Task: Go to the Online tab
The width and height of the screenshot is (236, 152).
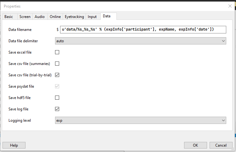Action: (55, 17)
